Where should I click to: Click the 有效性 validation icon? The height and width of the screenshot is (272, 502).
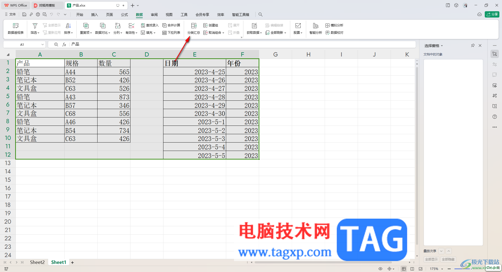[132, 26]
